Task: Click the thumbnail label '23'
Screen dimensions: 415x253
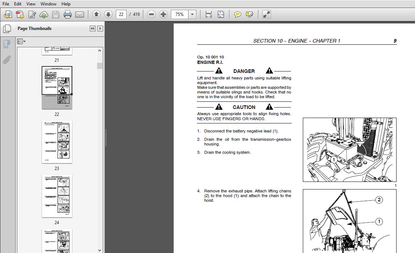Action: point(57,168)
